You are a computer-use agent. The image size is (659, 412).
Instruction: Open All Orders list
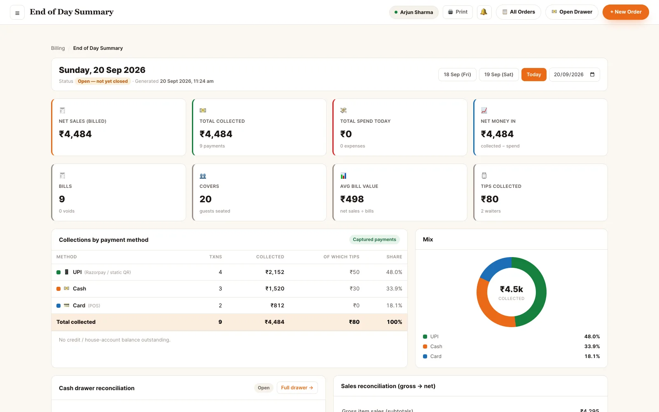click(519, 12)
